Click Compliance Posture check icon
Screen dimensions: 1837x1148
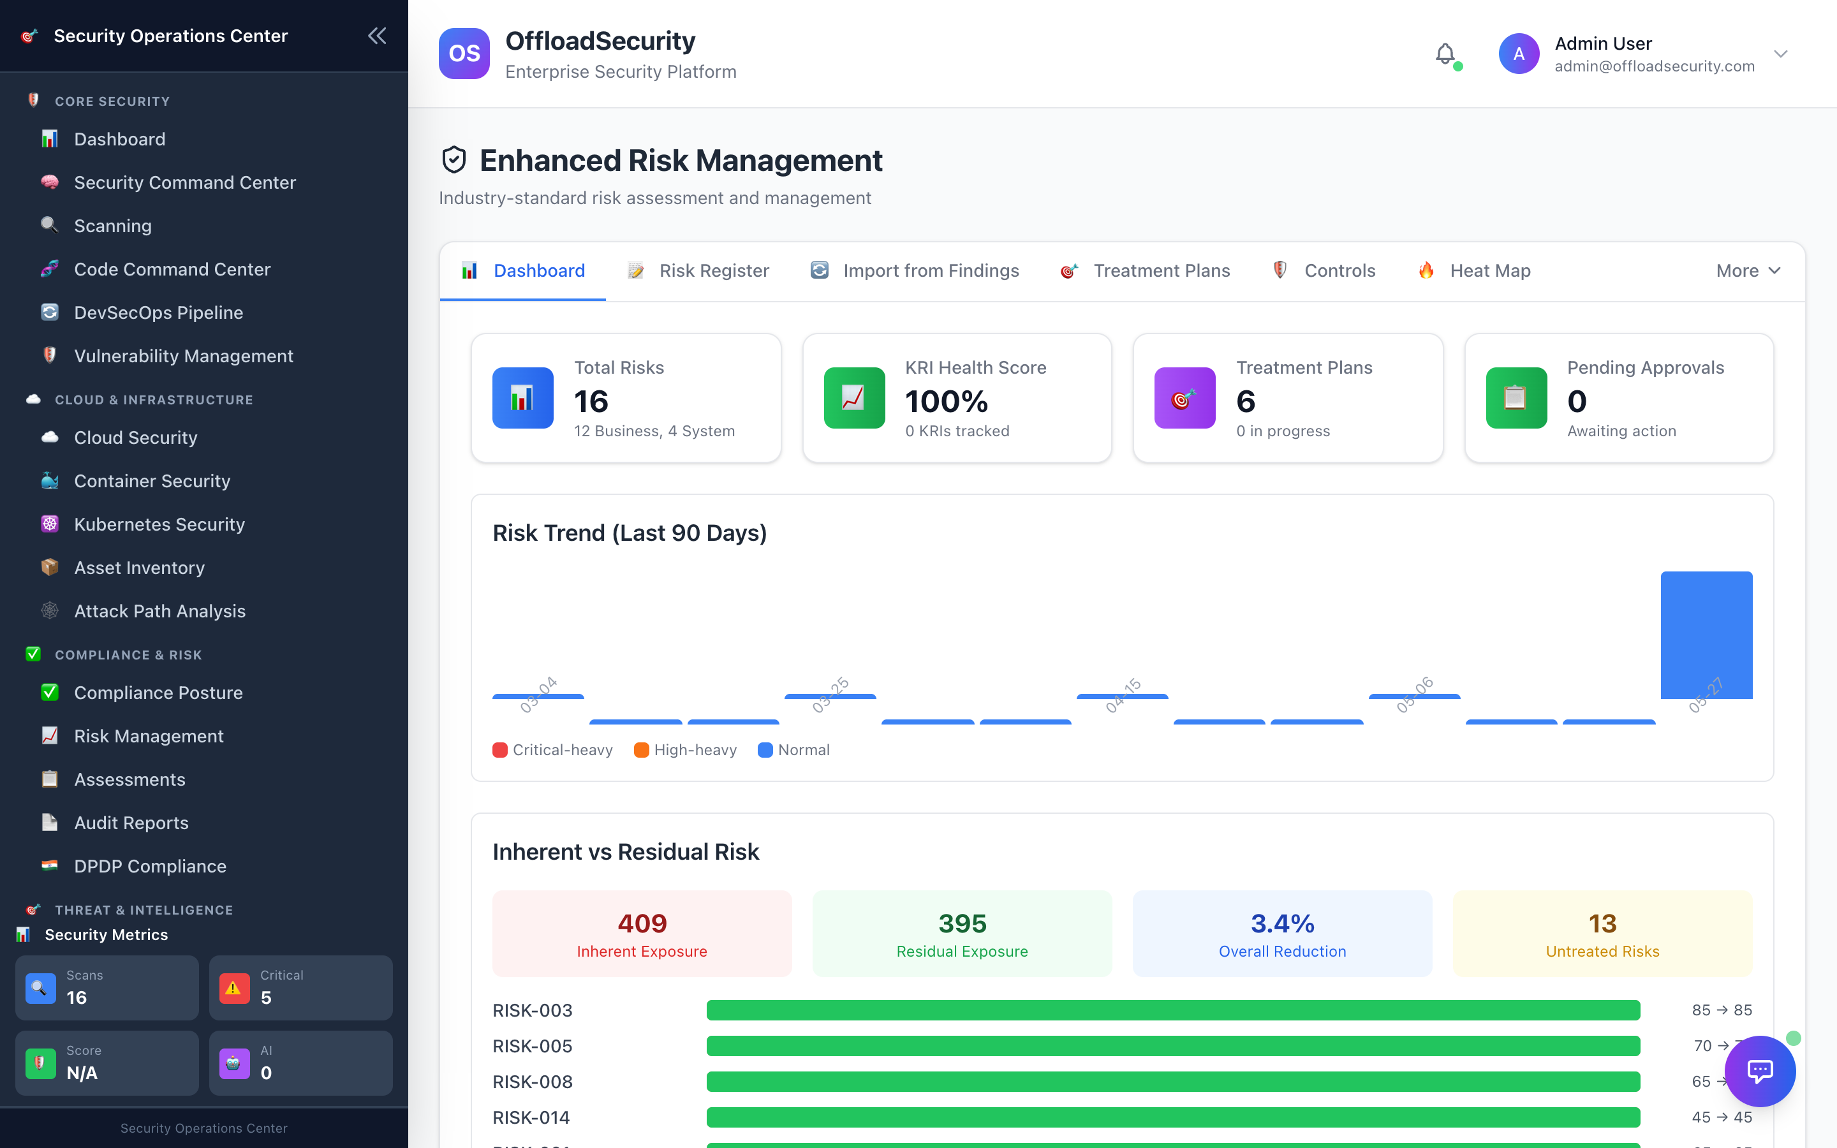pyautogui.click(x=49, y=693)
